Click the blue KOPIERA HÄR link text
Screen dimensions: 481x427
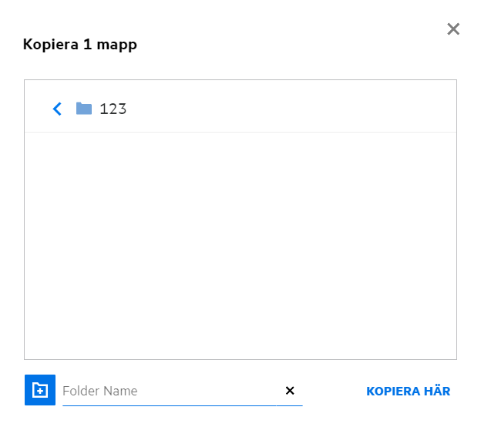click(408, 391)
